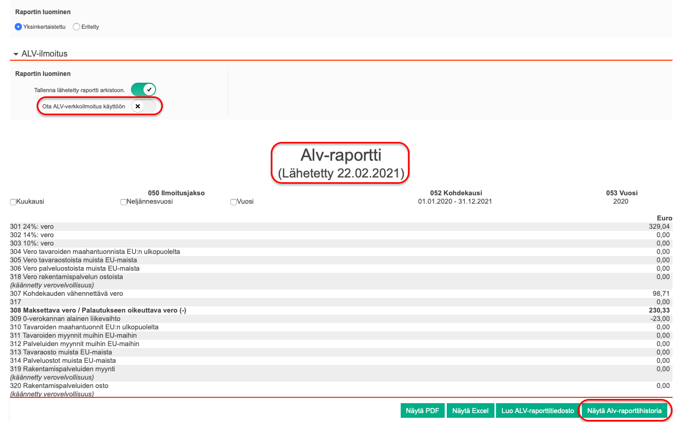Screen dimensions: 683x422
Task: Collapse the ALV-ilmoitus section
Action: click(16, 54)
